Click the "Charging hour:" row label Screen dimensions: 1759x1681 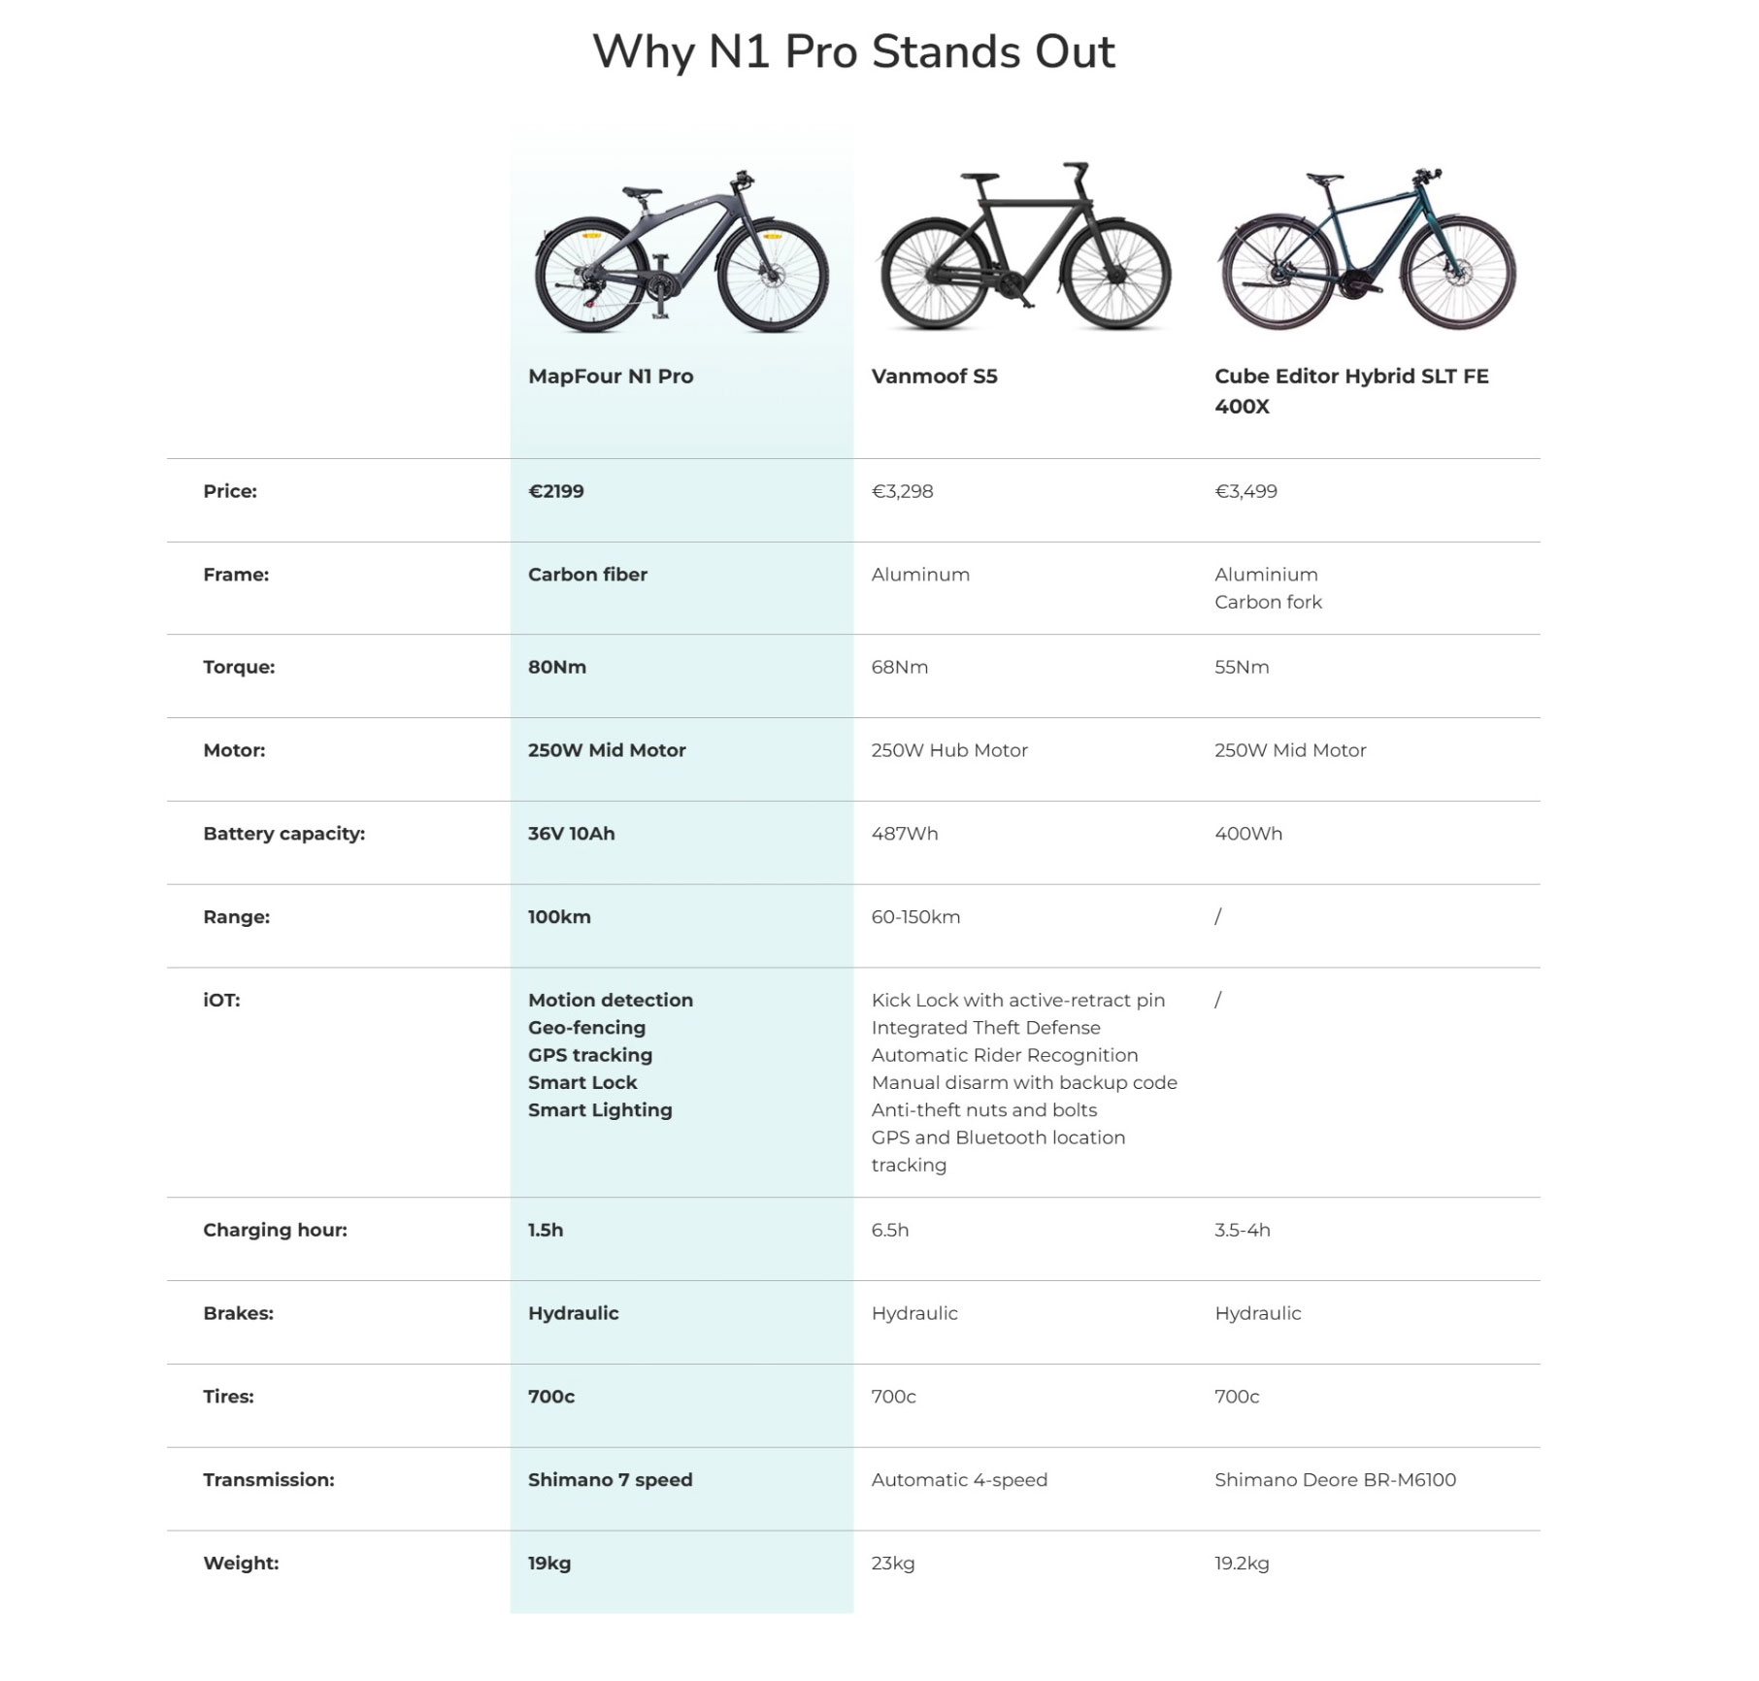tap(275, 1230)
